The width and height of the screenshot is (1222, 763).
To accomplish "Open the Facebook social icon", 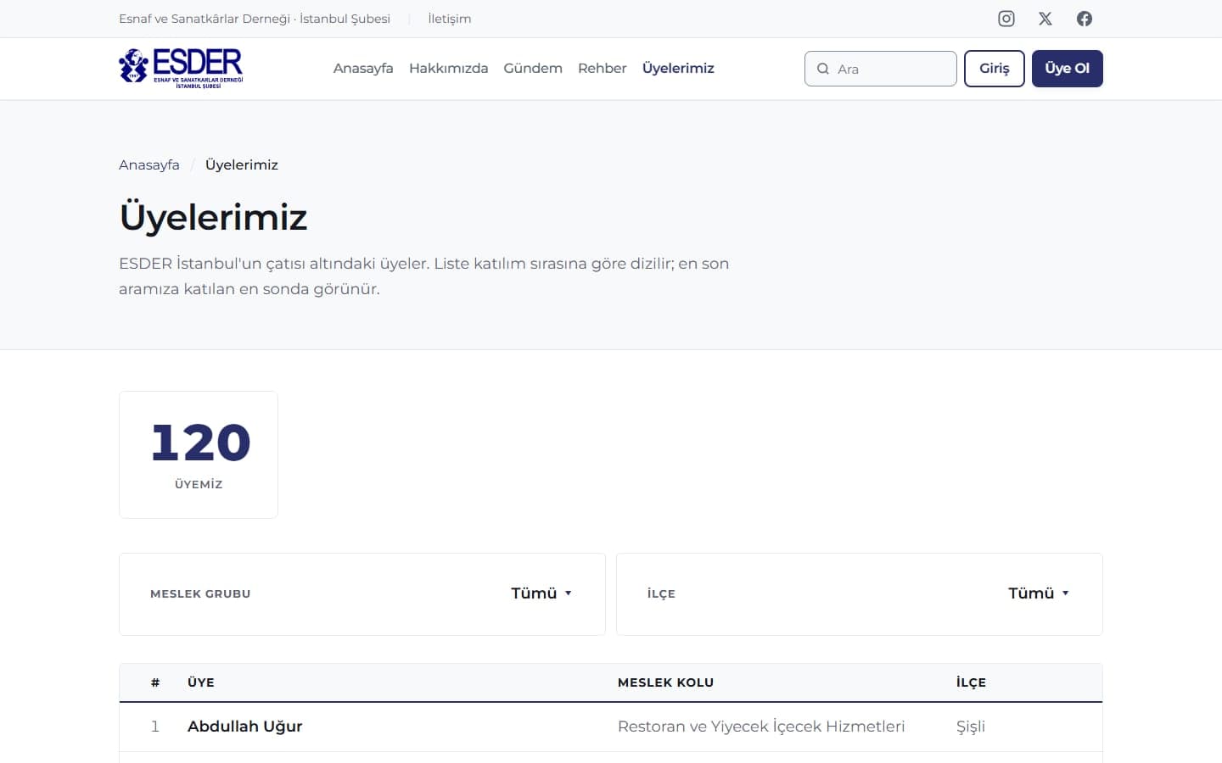I will (1085, 19).
